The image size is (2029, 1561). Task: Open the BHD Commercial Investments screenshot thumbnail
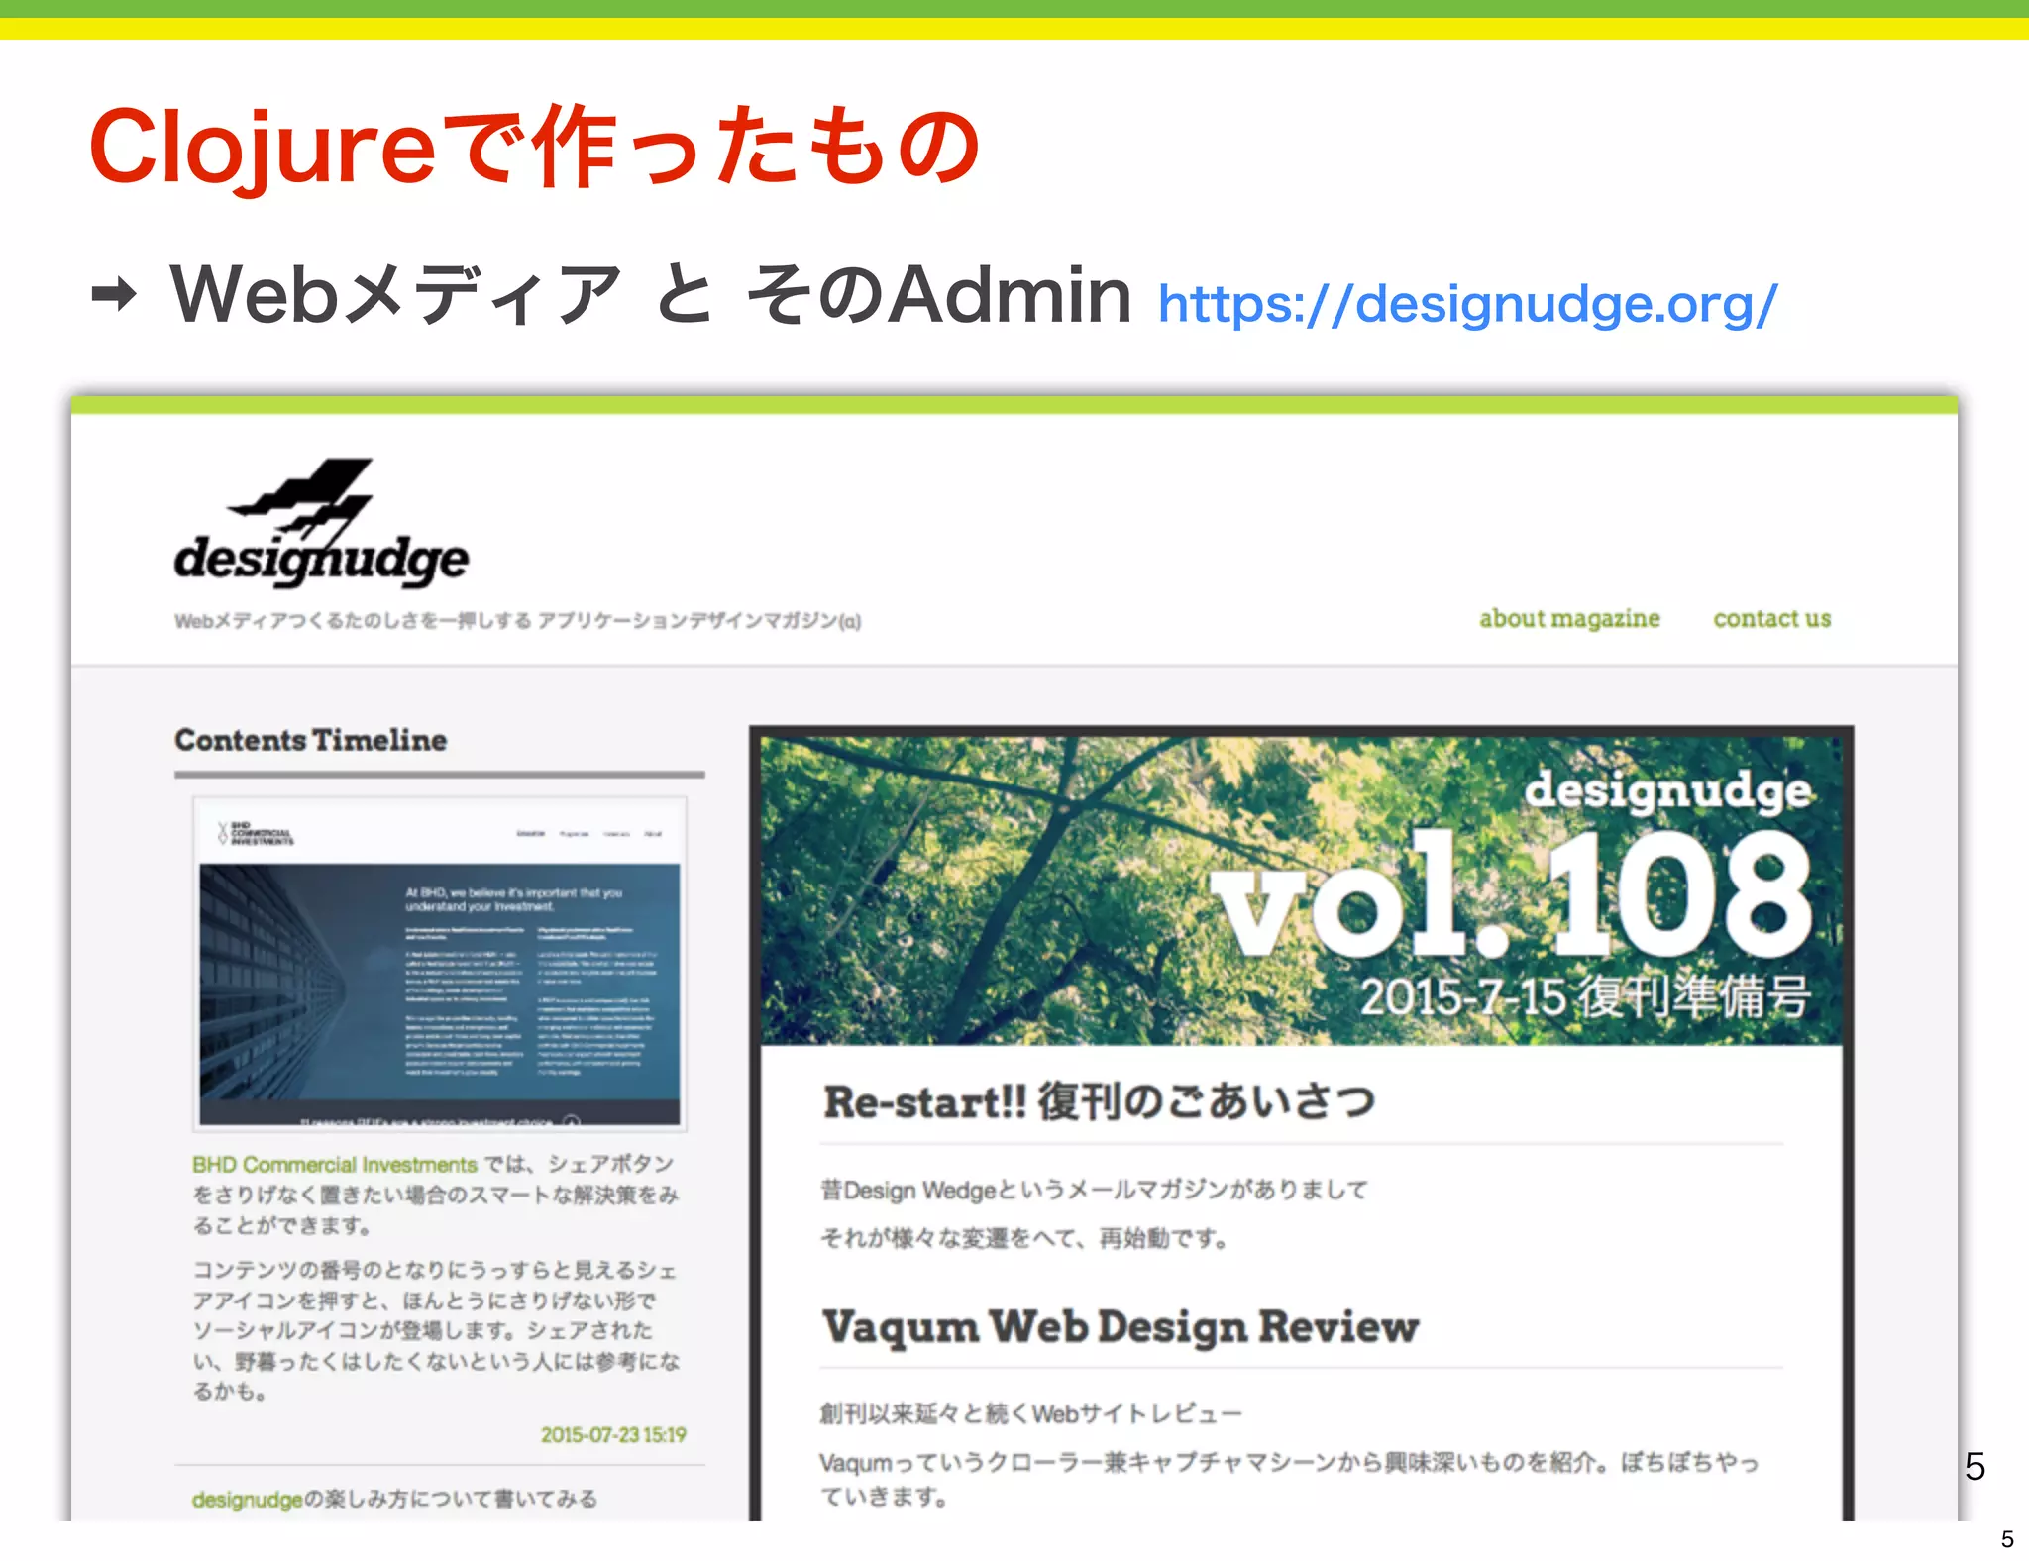tap(440, 964)
